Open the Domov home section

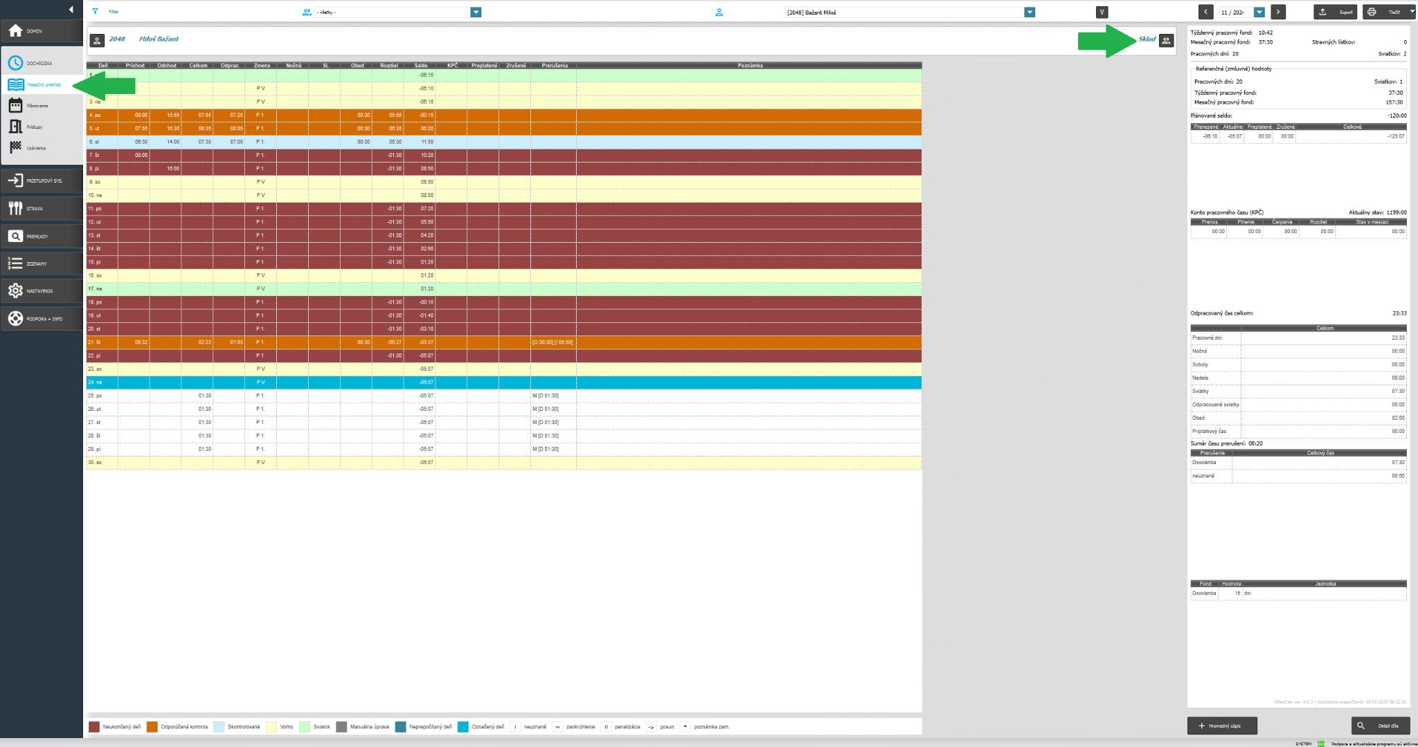[x=35, y=32]
